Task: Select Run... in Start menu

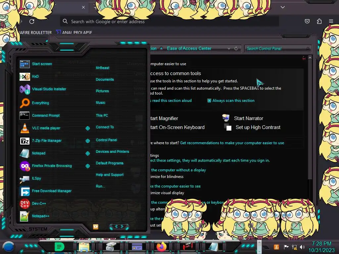Action: coord(100,187)
